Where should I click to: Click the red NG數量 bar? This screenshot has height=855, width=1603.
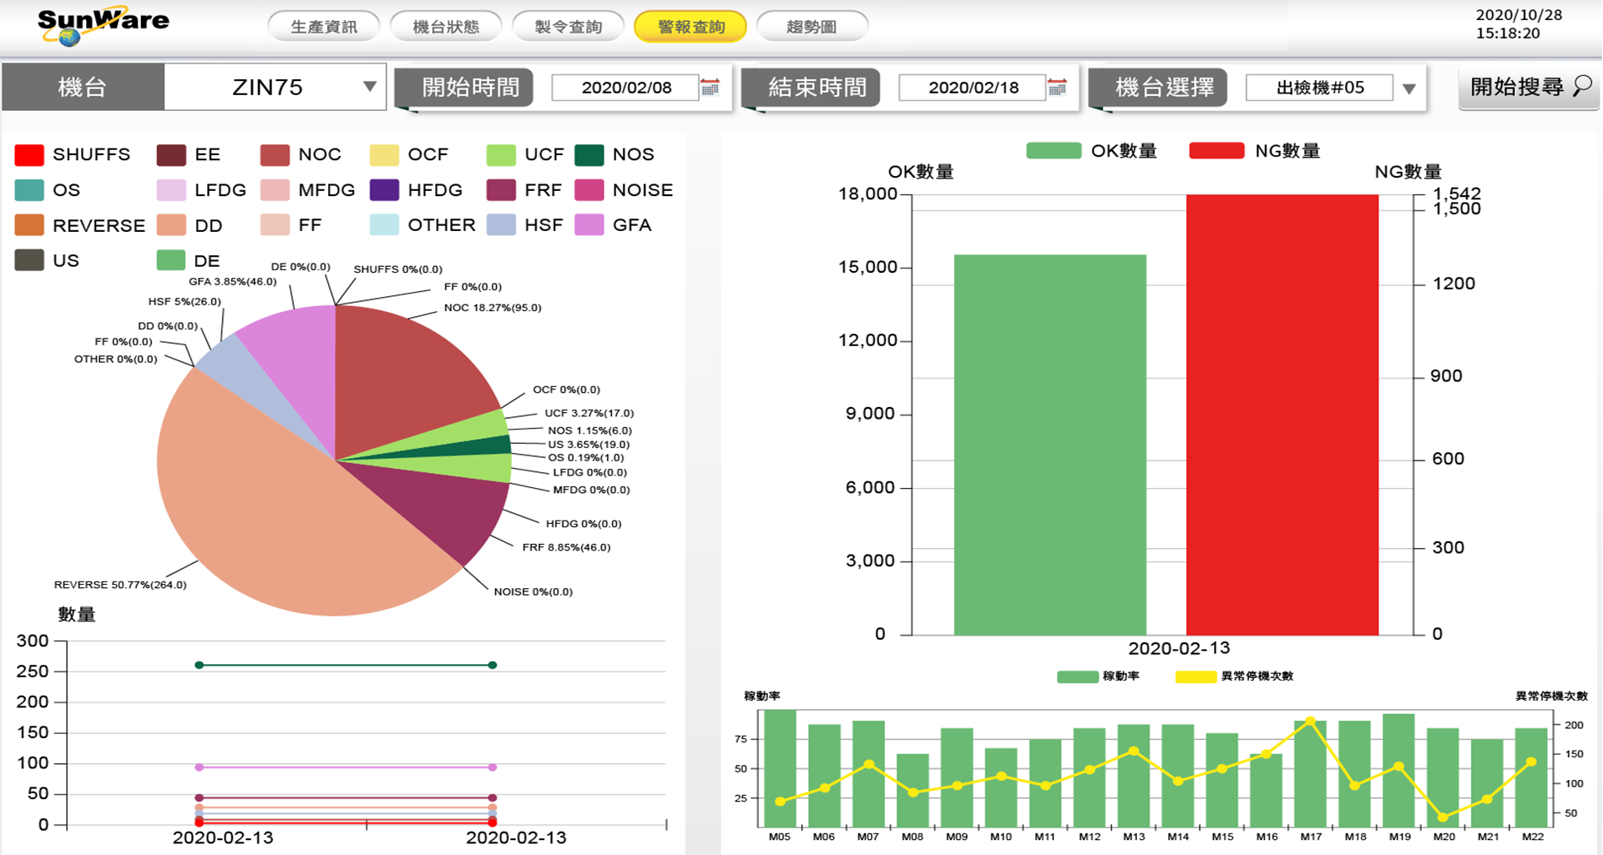point(1282,415)
